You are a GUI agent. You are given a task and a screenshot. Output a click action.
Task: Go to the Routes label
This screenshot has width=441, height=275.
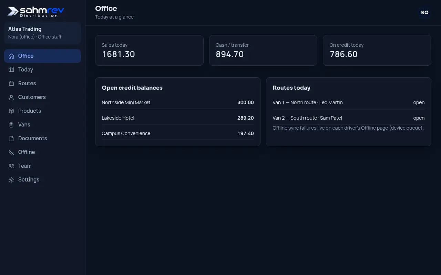tap(27, 83)
